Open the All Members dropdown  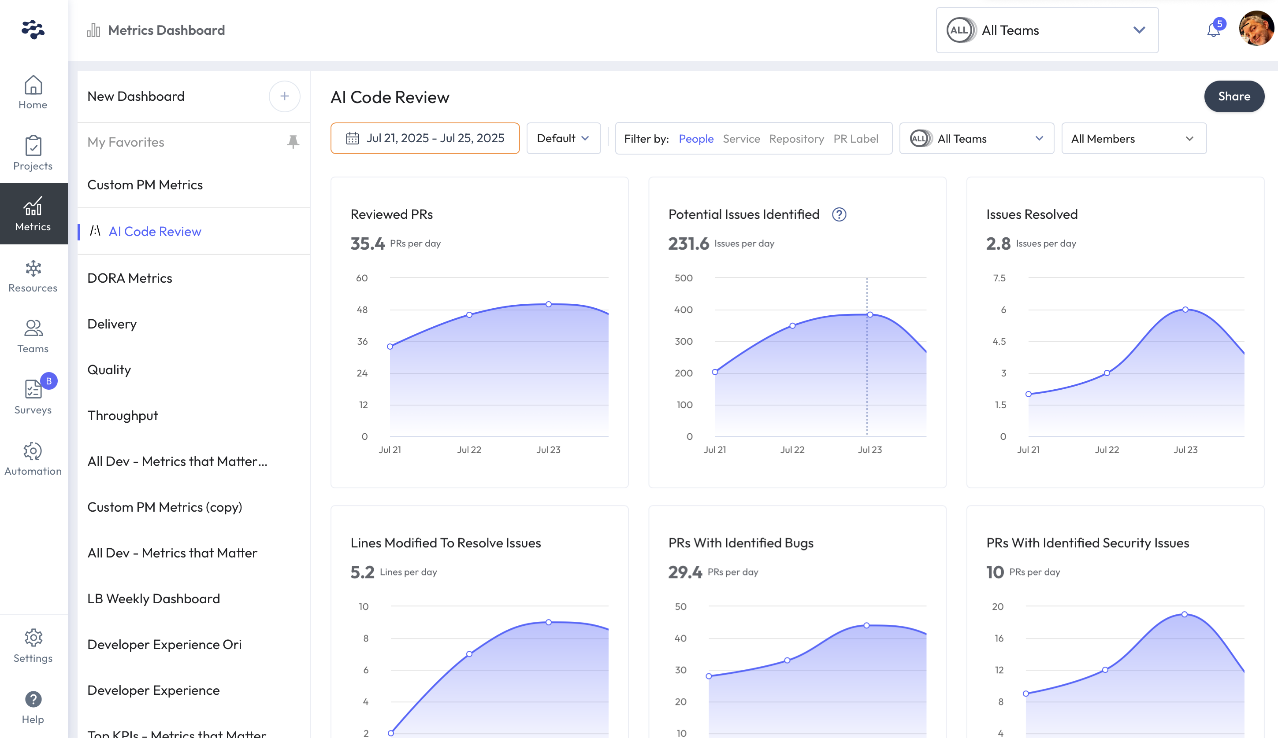click(1134, 138)
